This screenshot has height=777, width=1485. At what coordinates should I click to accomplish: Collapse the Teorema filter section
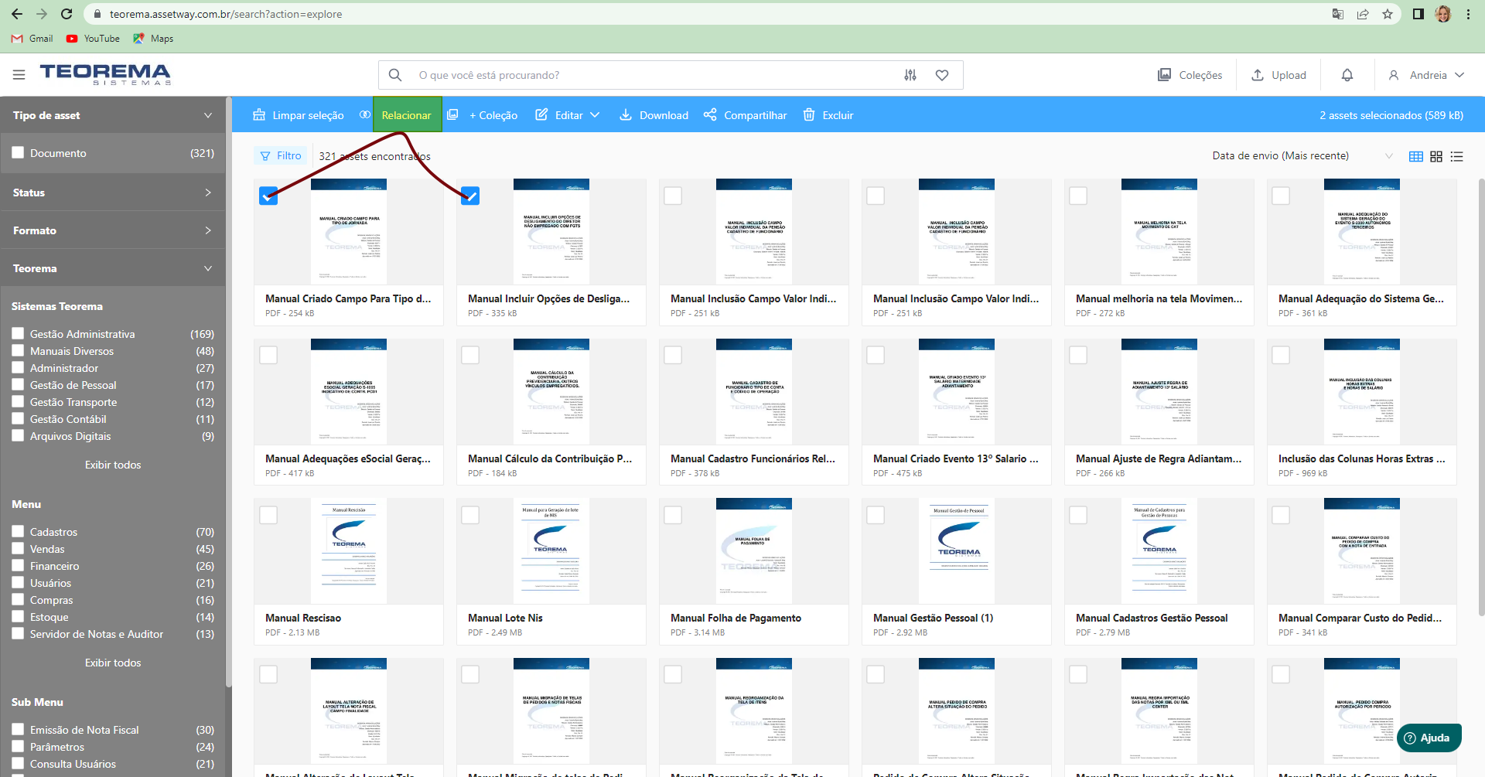[x=113, y=268]
